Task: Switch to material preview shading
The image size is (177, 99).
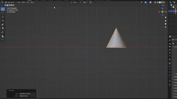Action: [162, 2]
